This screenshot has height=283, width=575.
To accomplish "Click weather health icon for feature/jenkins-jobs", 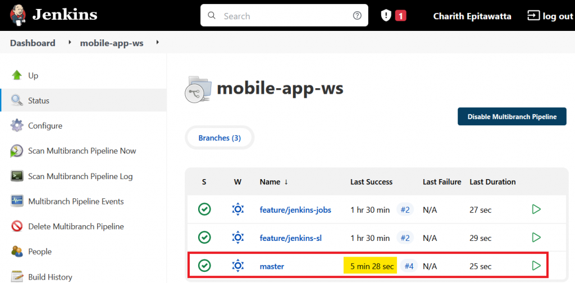I will 238,209.
